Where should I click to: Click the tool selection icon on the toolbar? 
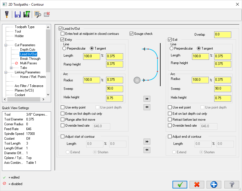click(7, 14)
